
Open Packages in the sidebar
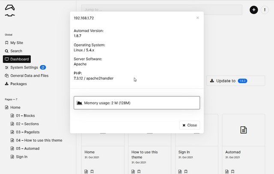click(16, 84)
